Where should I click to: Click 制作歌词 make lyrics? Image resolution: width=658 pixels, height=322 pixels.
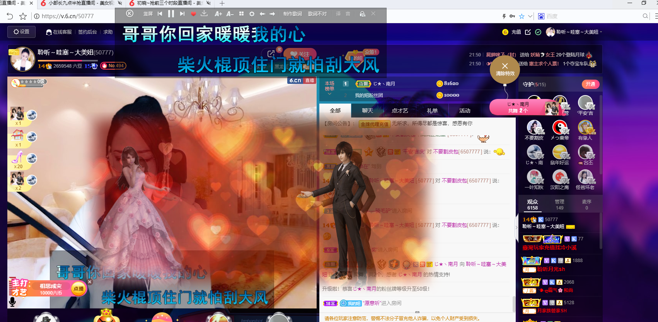(292, 14)
